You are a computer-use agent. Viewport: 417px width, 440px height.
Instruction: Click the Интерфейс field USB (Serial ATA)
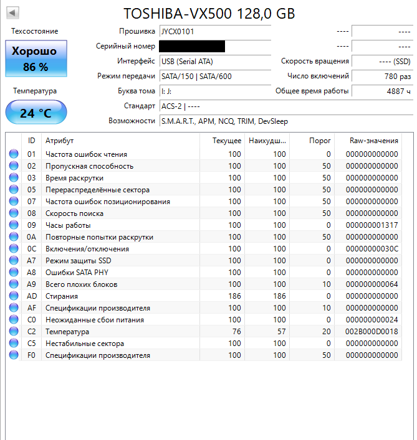(x=215, y=61)
